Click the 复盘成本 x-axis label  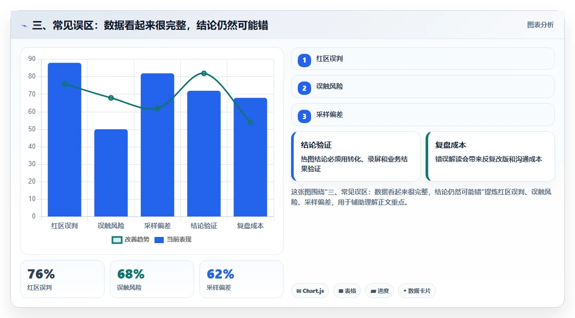tap(250, 226)
